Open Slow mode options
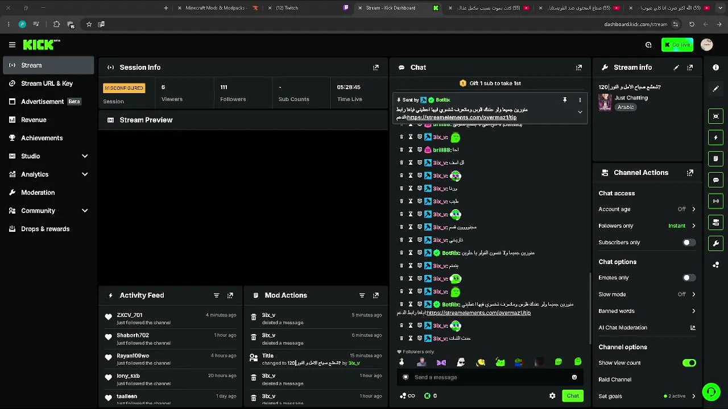The width and height of the screenshot is (728, 409). pos(647,294)
